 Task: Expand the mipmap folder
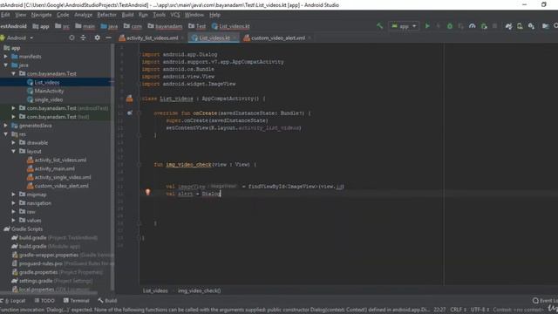[14, 195]
